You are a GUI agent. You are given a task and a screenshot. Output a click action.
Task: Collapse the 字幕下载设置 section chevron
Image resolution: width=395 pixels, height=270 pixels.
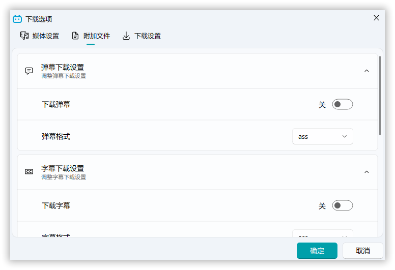[366, 172]
